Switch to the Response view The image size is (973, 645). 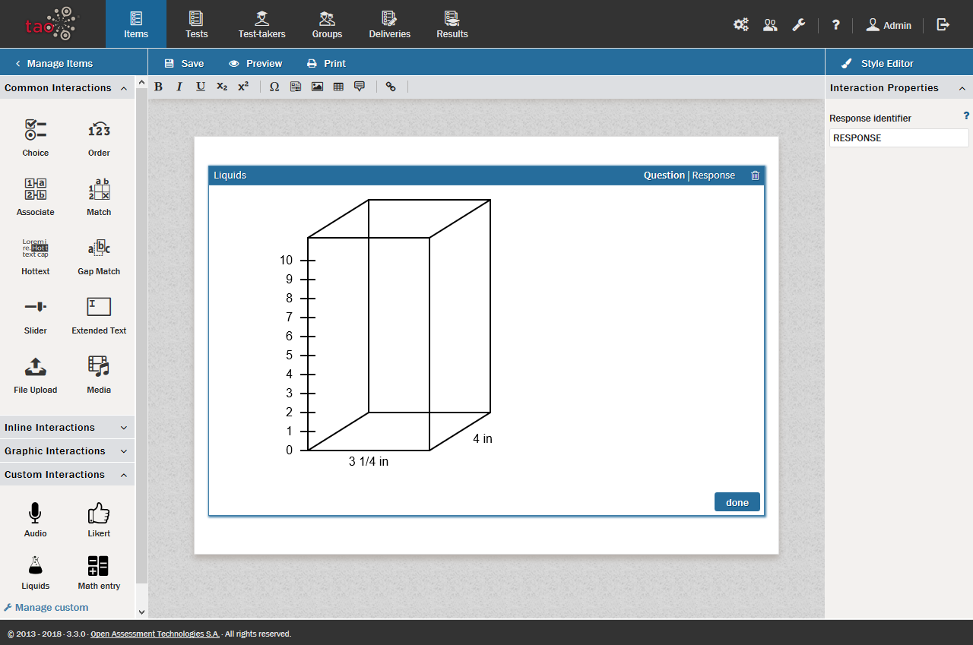[x=713, y=175]
